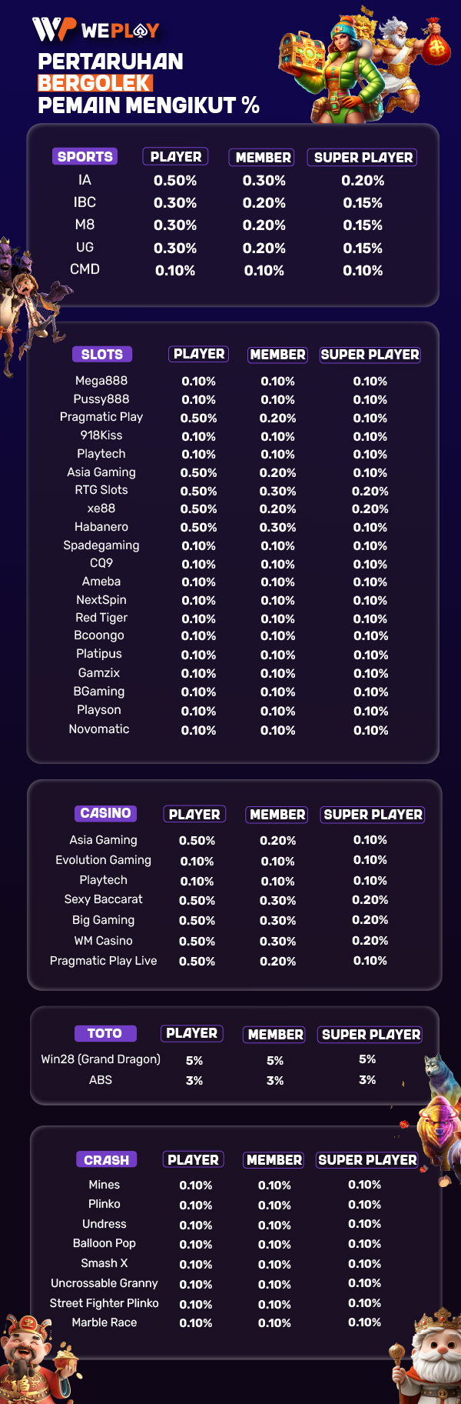Select the SPORTS category label
This screenshot has width=461, height=1404.
85,157
